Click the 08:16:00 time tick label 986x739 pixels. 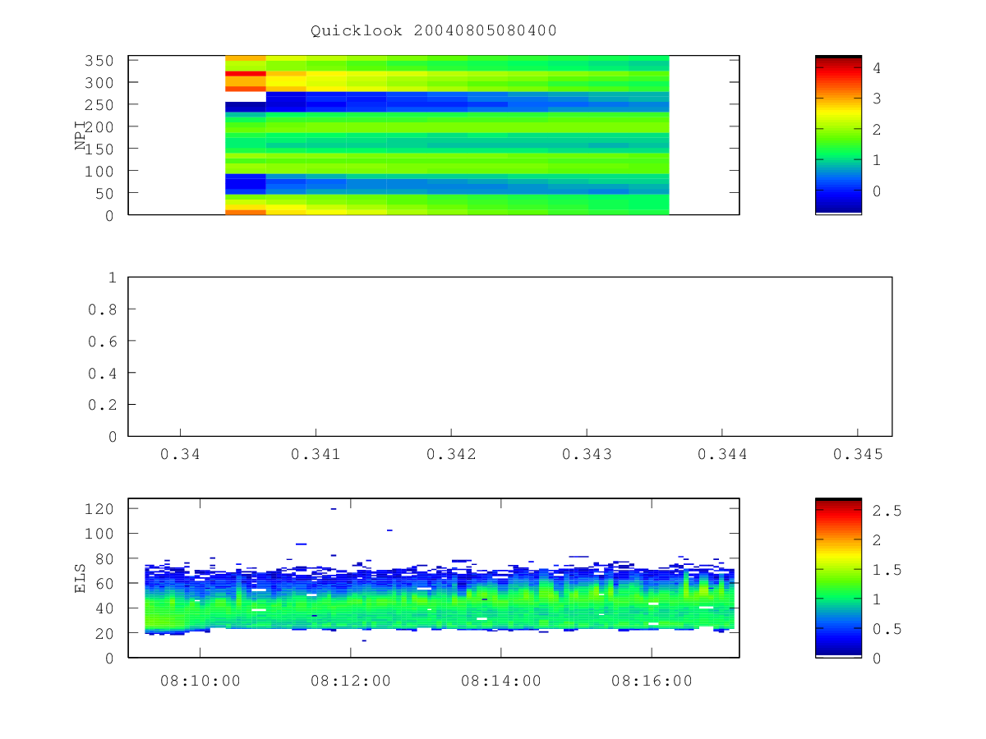coord(652,681)
